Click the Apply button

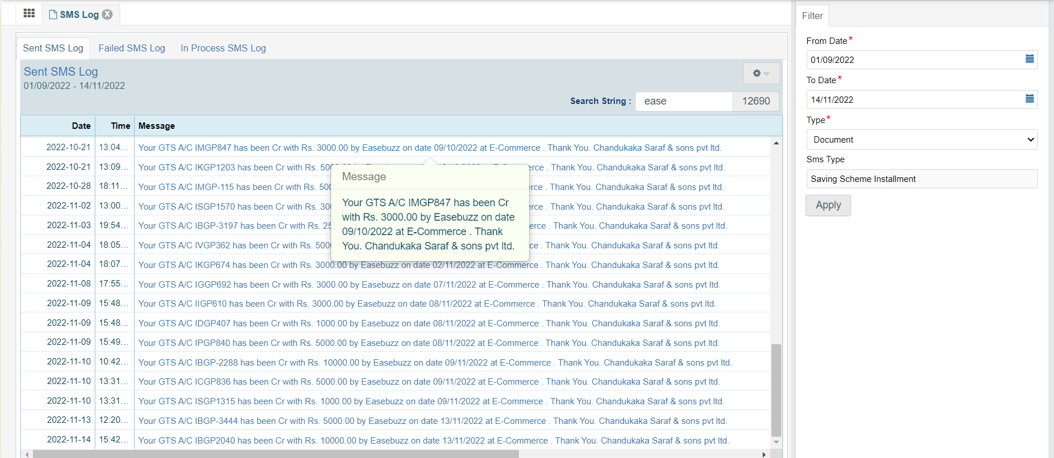828,205
